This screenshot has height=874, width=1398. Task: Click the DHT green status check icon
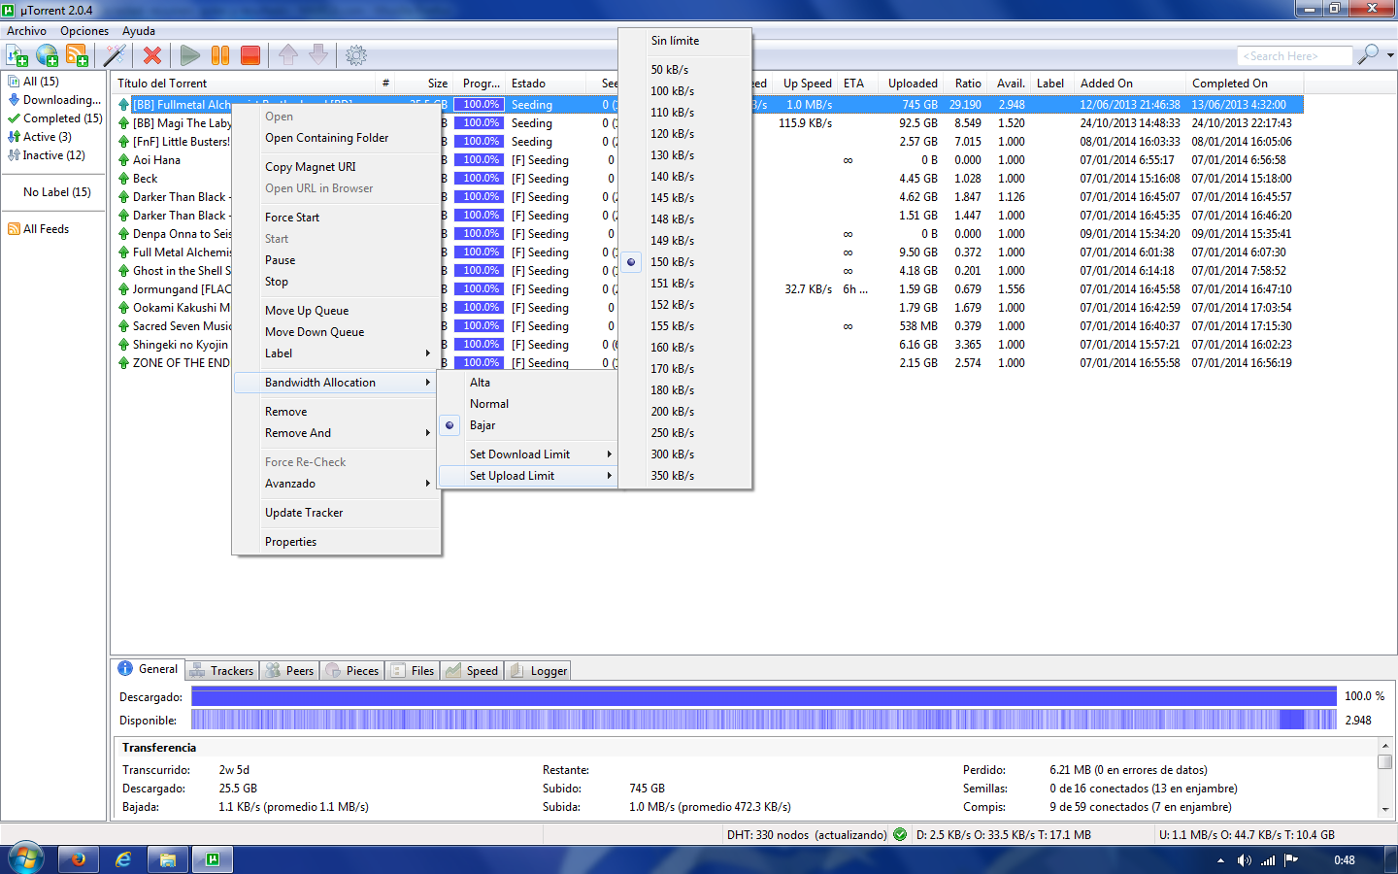point(900,834)
